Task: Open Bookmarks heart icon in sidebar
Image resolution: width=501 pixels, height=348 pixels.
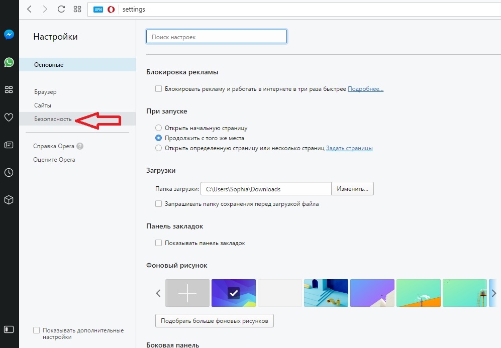Action: [9, 117]
